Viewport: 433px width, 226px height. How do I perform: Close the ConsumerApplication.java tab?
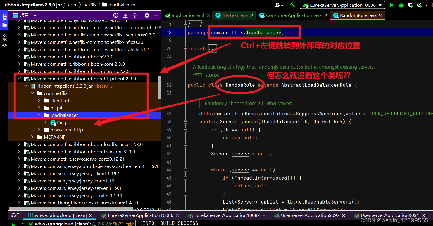tap(325, 15)
